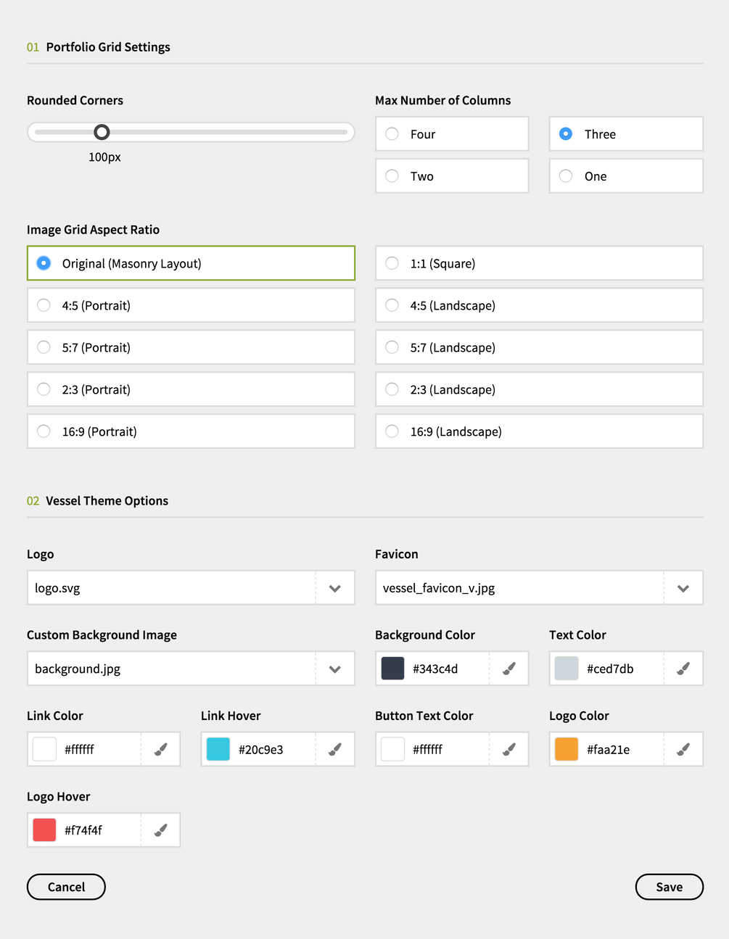The width and height of the screenshot is (729, 939).
Task: Click the Cancel button
Action: pos(66,887)
